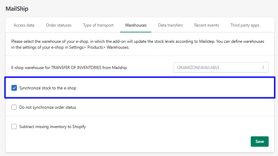This screenshot has height=156, width=278.
Task: Click the 'Do not synchronize order status' label
Action: pos(48,107)
